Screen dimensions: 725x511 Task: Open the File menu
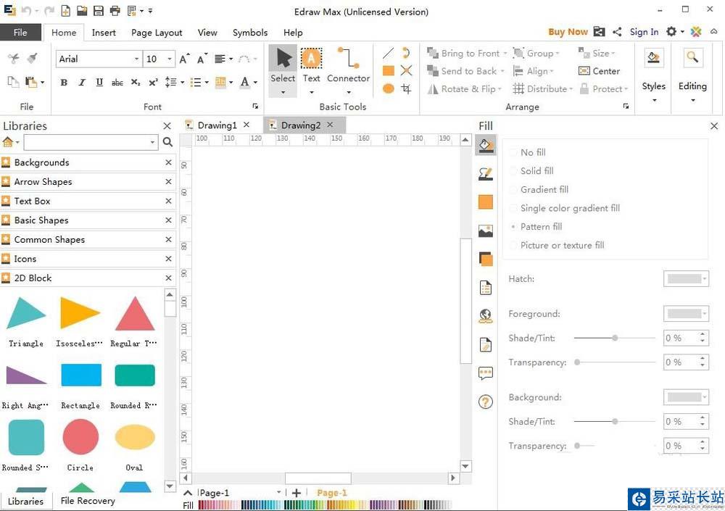(x=20, y=33)
